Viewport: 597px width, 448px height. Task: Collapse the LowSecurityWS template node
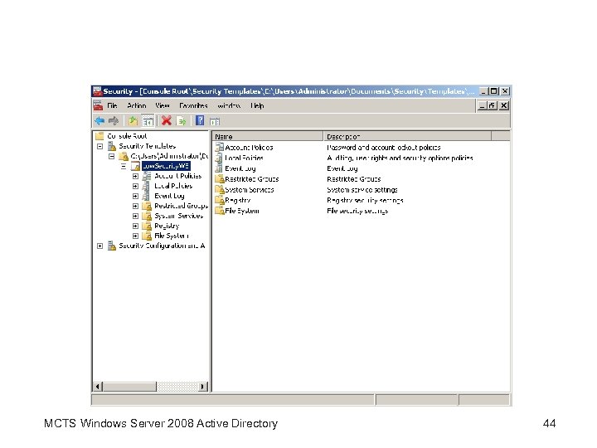pos(124,166)
